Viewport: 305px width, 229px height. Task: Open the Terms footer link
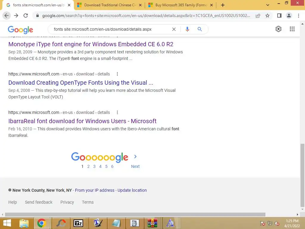pos(88,202)
